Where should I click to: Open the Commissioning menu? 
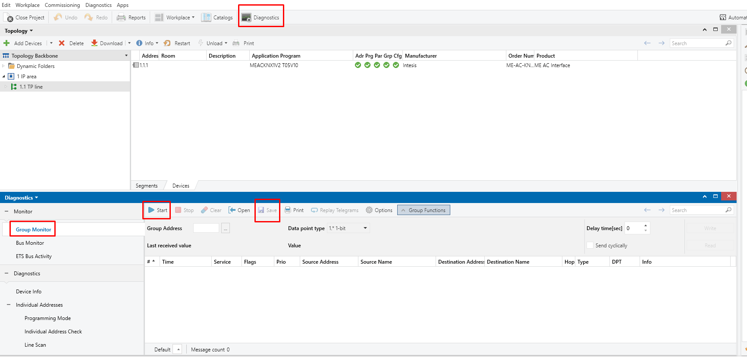63,5
